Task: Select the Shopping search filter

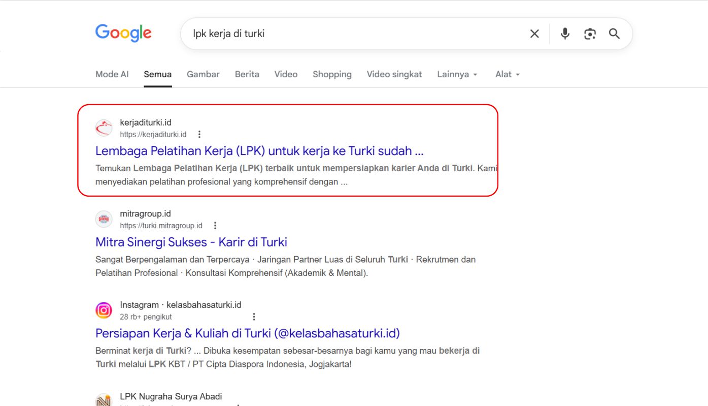Action: point(332,74)
